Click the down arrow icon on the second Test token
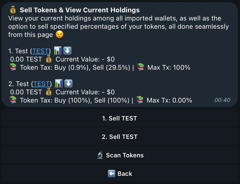 coord(68,84)
